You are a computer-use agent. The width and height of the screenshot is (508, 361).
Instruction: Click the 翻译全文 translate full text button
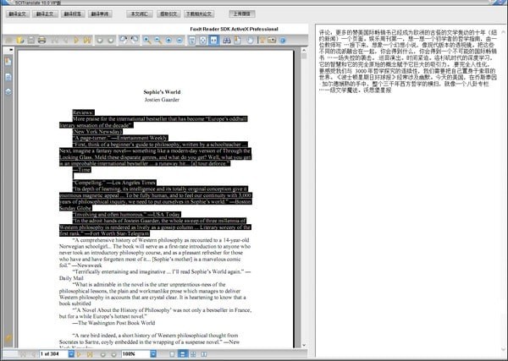[18, 14]
